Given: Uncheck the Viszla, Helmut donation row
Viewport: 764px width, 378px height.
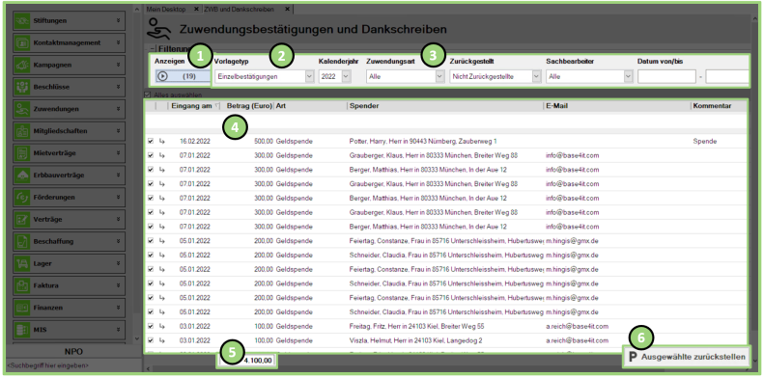Looking at the screenshot, I should tap(151, 340).
